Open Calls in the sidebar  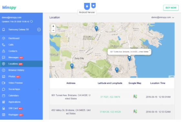click(x=11, y=45)
